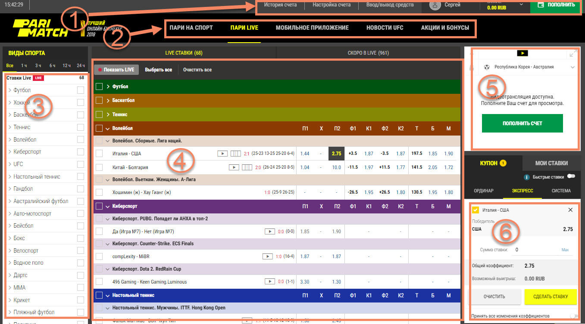The width and height of the screenshot is (585, 324).
Task: Click the user avatar icon beside Сергей
Action: (x=435, y=5)
